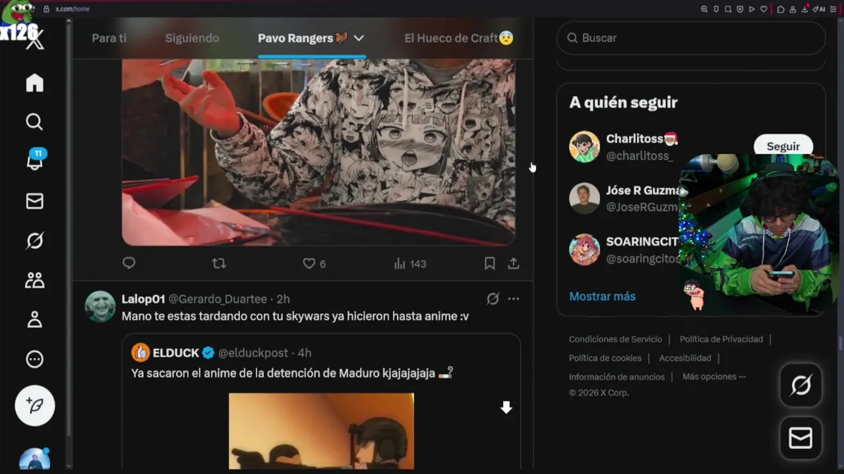Open Política de Privacidad link
Screen dimensions: 844x474
pos(721,339)
